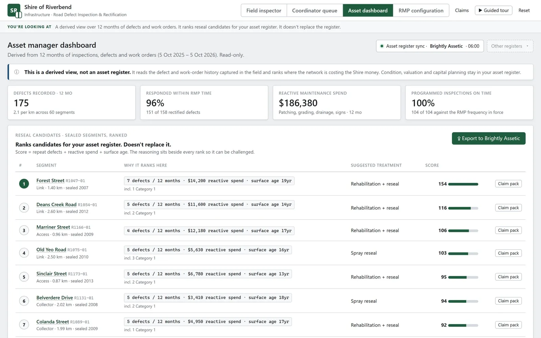Screen dimensions: 541x338
Task: Click the Defects recorded 175 card
Action: pos(71,102)
